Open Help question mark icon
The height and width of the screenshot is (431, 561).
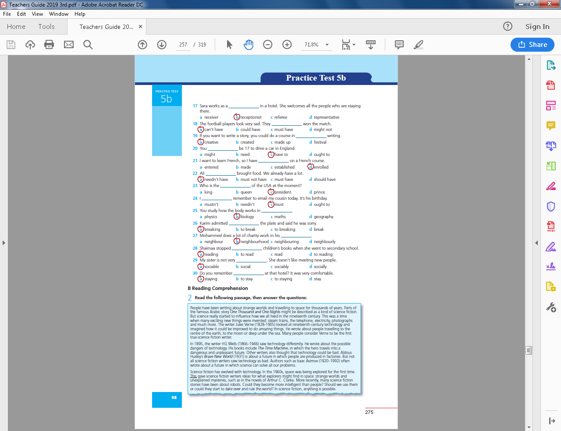[508, 26]
